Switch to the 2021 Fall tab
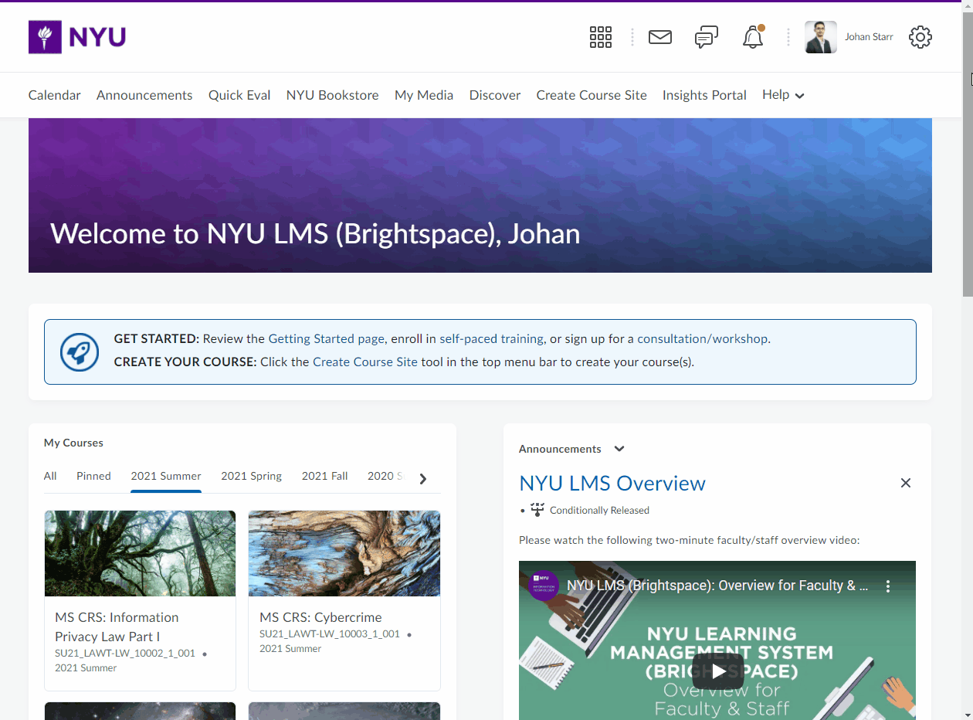The width and height of the screenshot is (973, 720). tap(325, 476)
